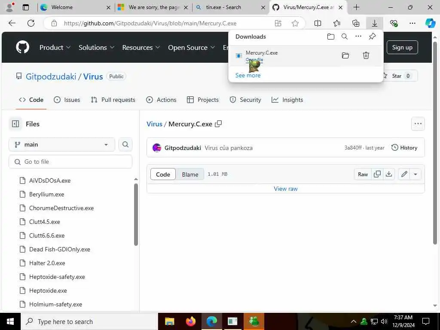Open Virus repository link in header
This screenshot has width=440, height=330.
click(93, 76)
